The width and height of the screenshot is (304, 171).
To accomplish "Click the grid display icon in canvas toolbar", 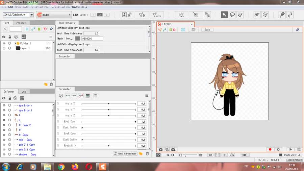I will pos(193,30).
